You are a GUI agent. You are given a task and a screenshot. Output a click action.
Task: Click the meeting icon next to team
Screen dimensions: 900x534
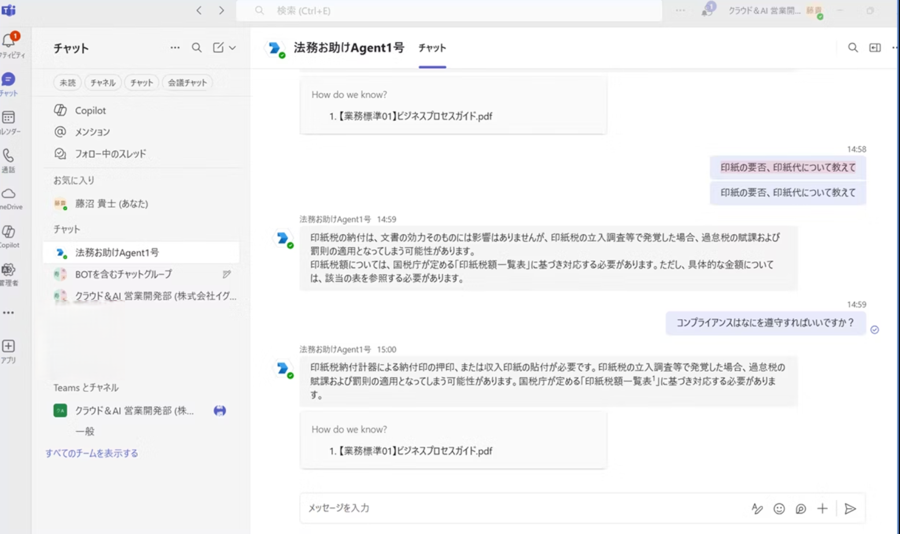click(x=220, y=411)
